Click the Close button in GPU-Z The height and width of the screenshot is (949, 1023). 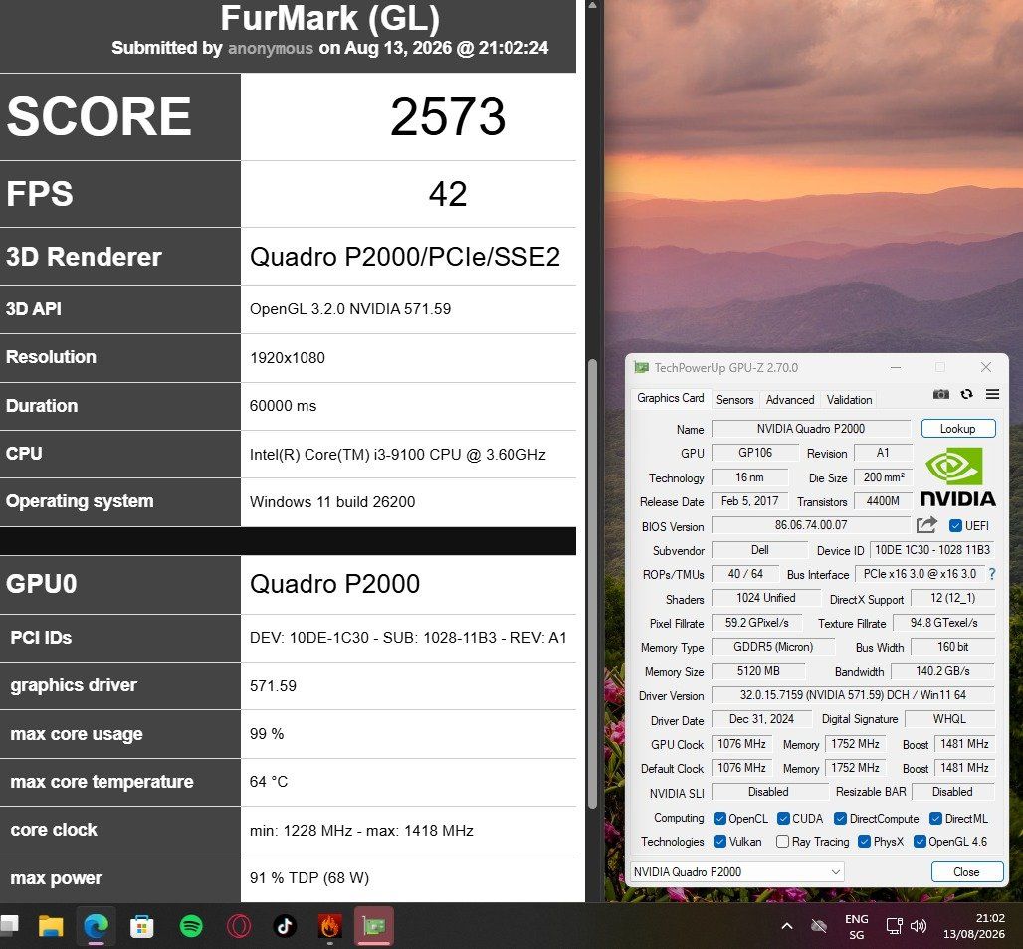click(966, 872)
